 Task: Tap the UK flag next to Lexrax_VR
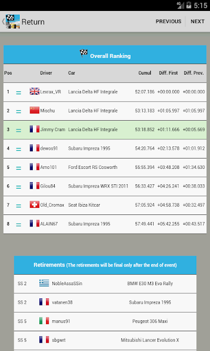(x=34, y=92)
